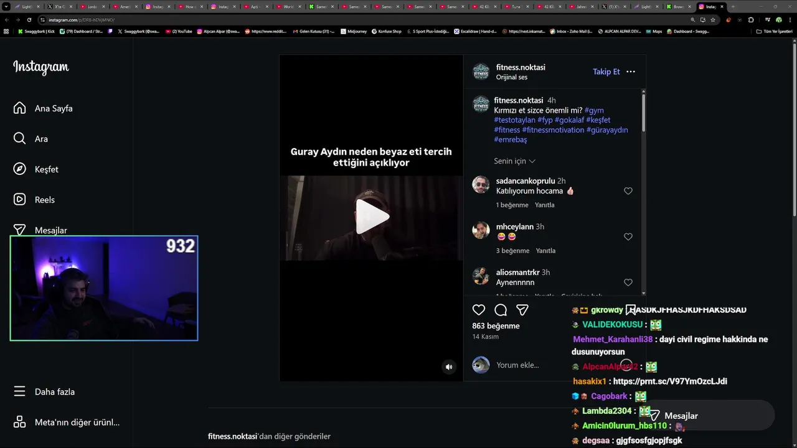The width and height of the screenshot is (797, 448).
Task: Open Midjourney bookmark
Action: (x=353, y=31)
